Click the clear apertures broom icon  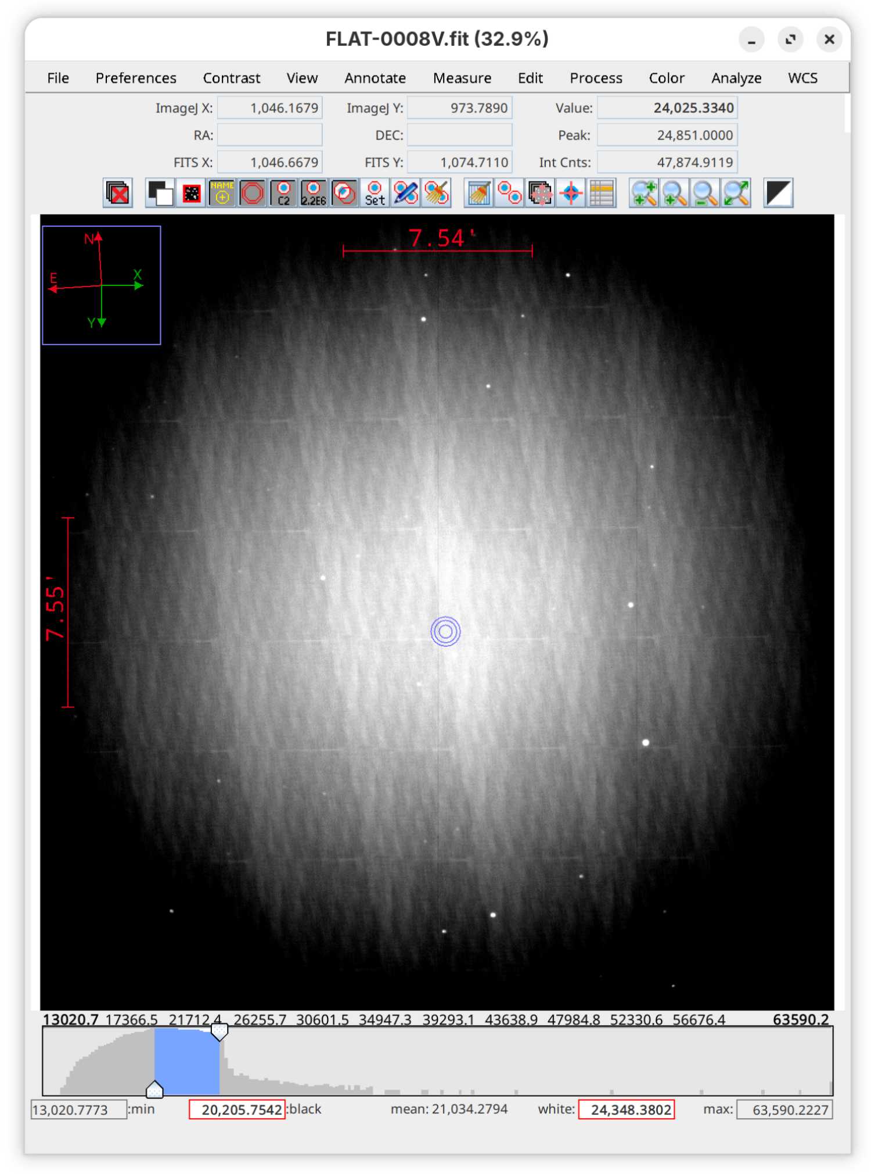coord(478,193)
